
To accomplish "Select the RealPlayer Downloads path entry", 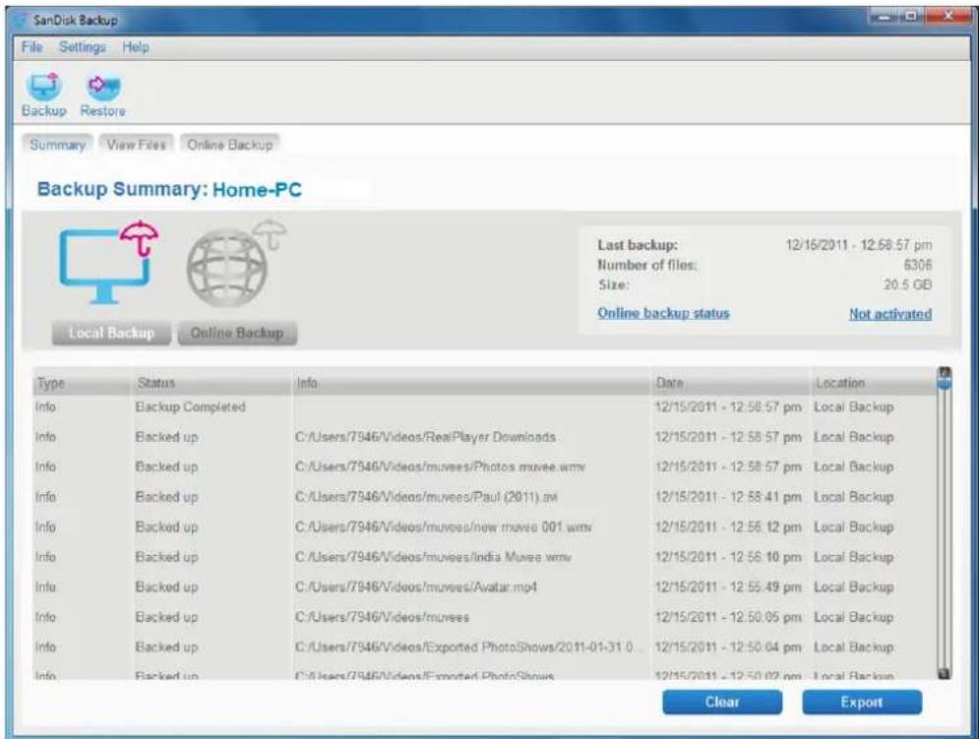I will click(425, 437).
